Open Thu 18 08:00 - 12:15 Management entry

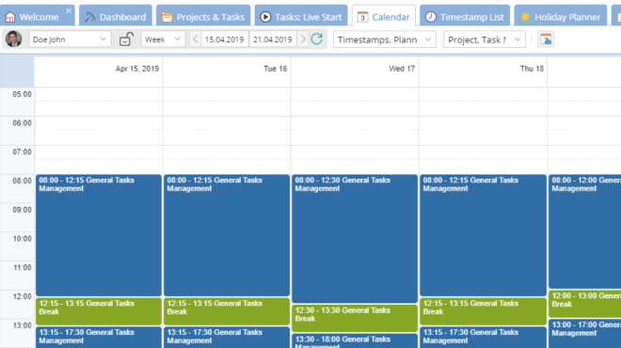click(484, 235)
